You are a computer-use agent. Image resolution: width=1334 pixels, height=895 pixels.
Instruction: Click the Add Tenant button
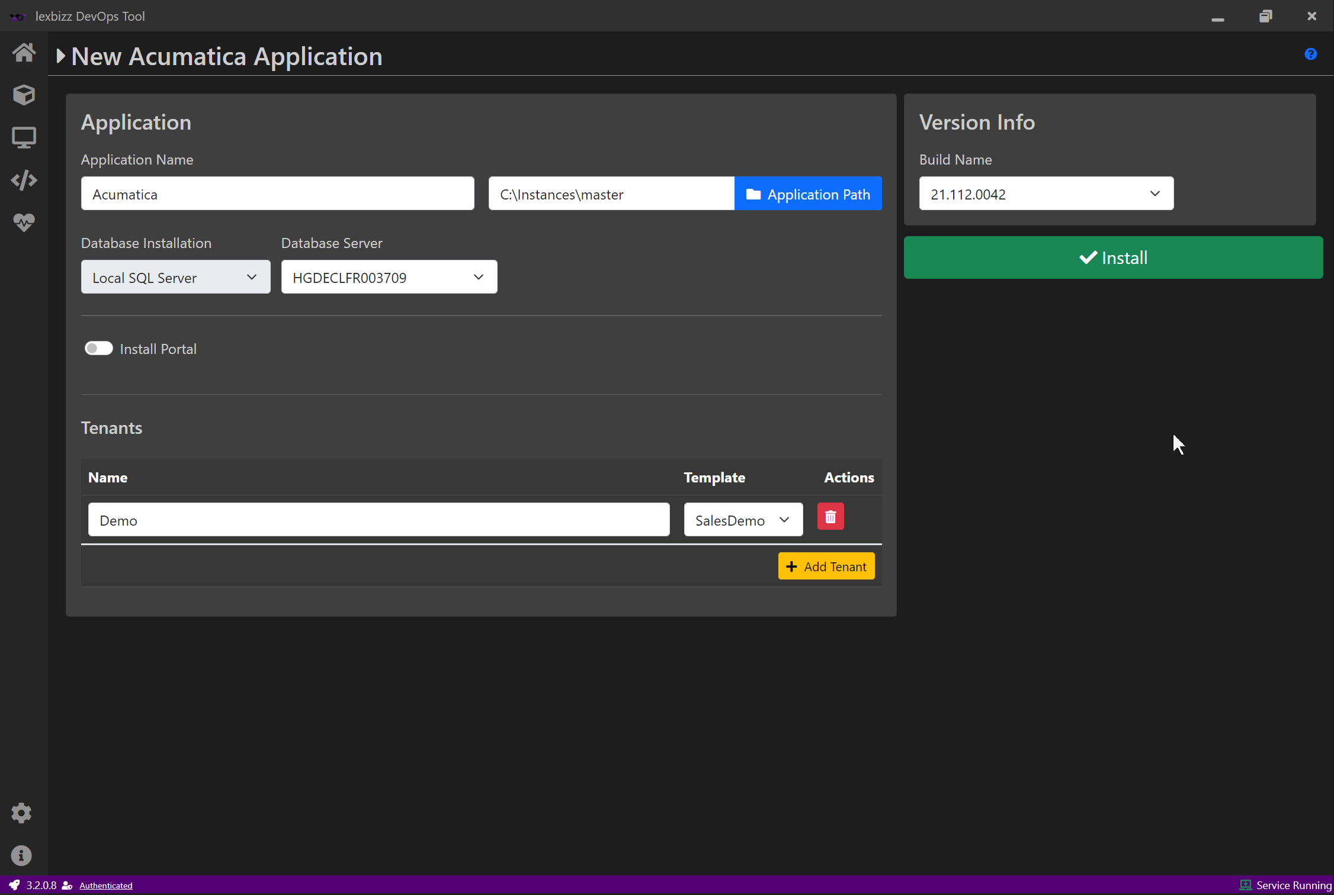click(x=826, y=566)
